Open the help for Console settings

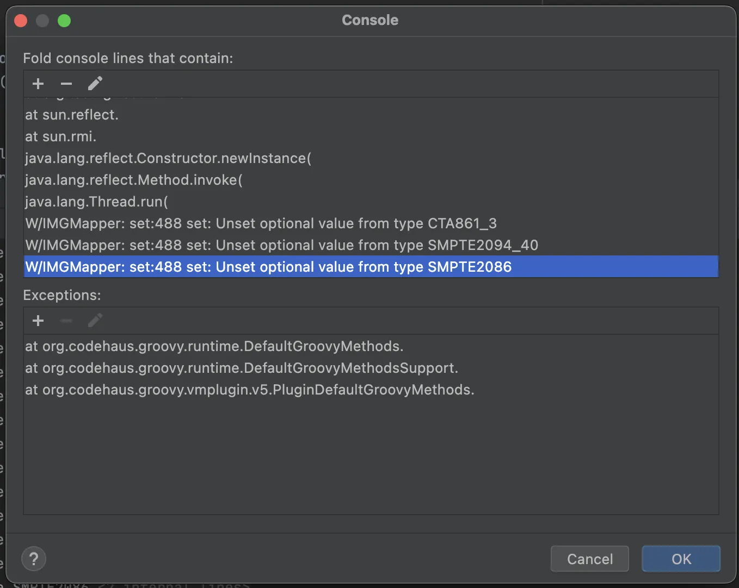(x=34, y=559)
